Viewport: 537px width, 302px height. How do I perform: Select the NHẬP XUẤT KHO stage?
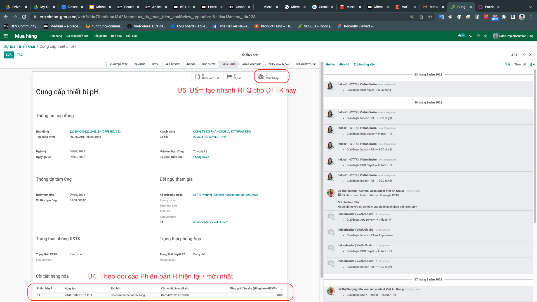pos(252,64)
